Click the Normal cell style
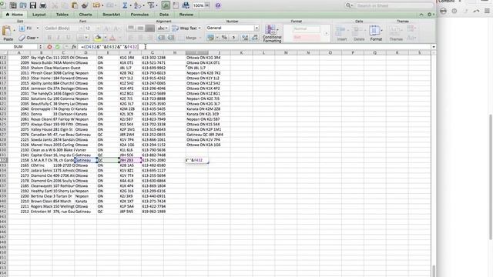 point(307,28)
